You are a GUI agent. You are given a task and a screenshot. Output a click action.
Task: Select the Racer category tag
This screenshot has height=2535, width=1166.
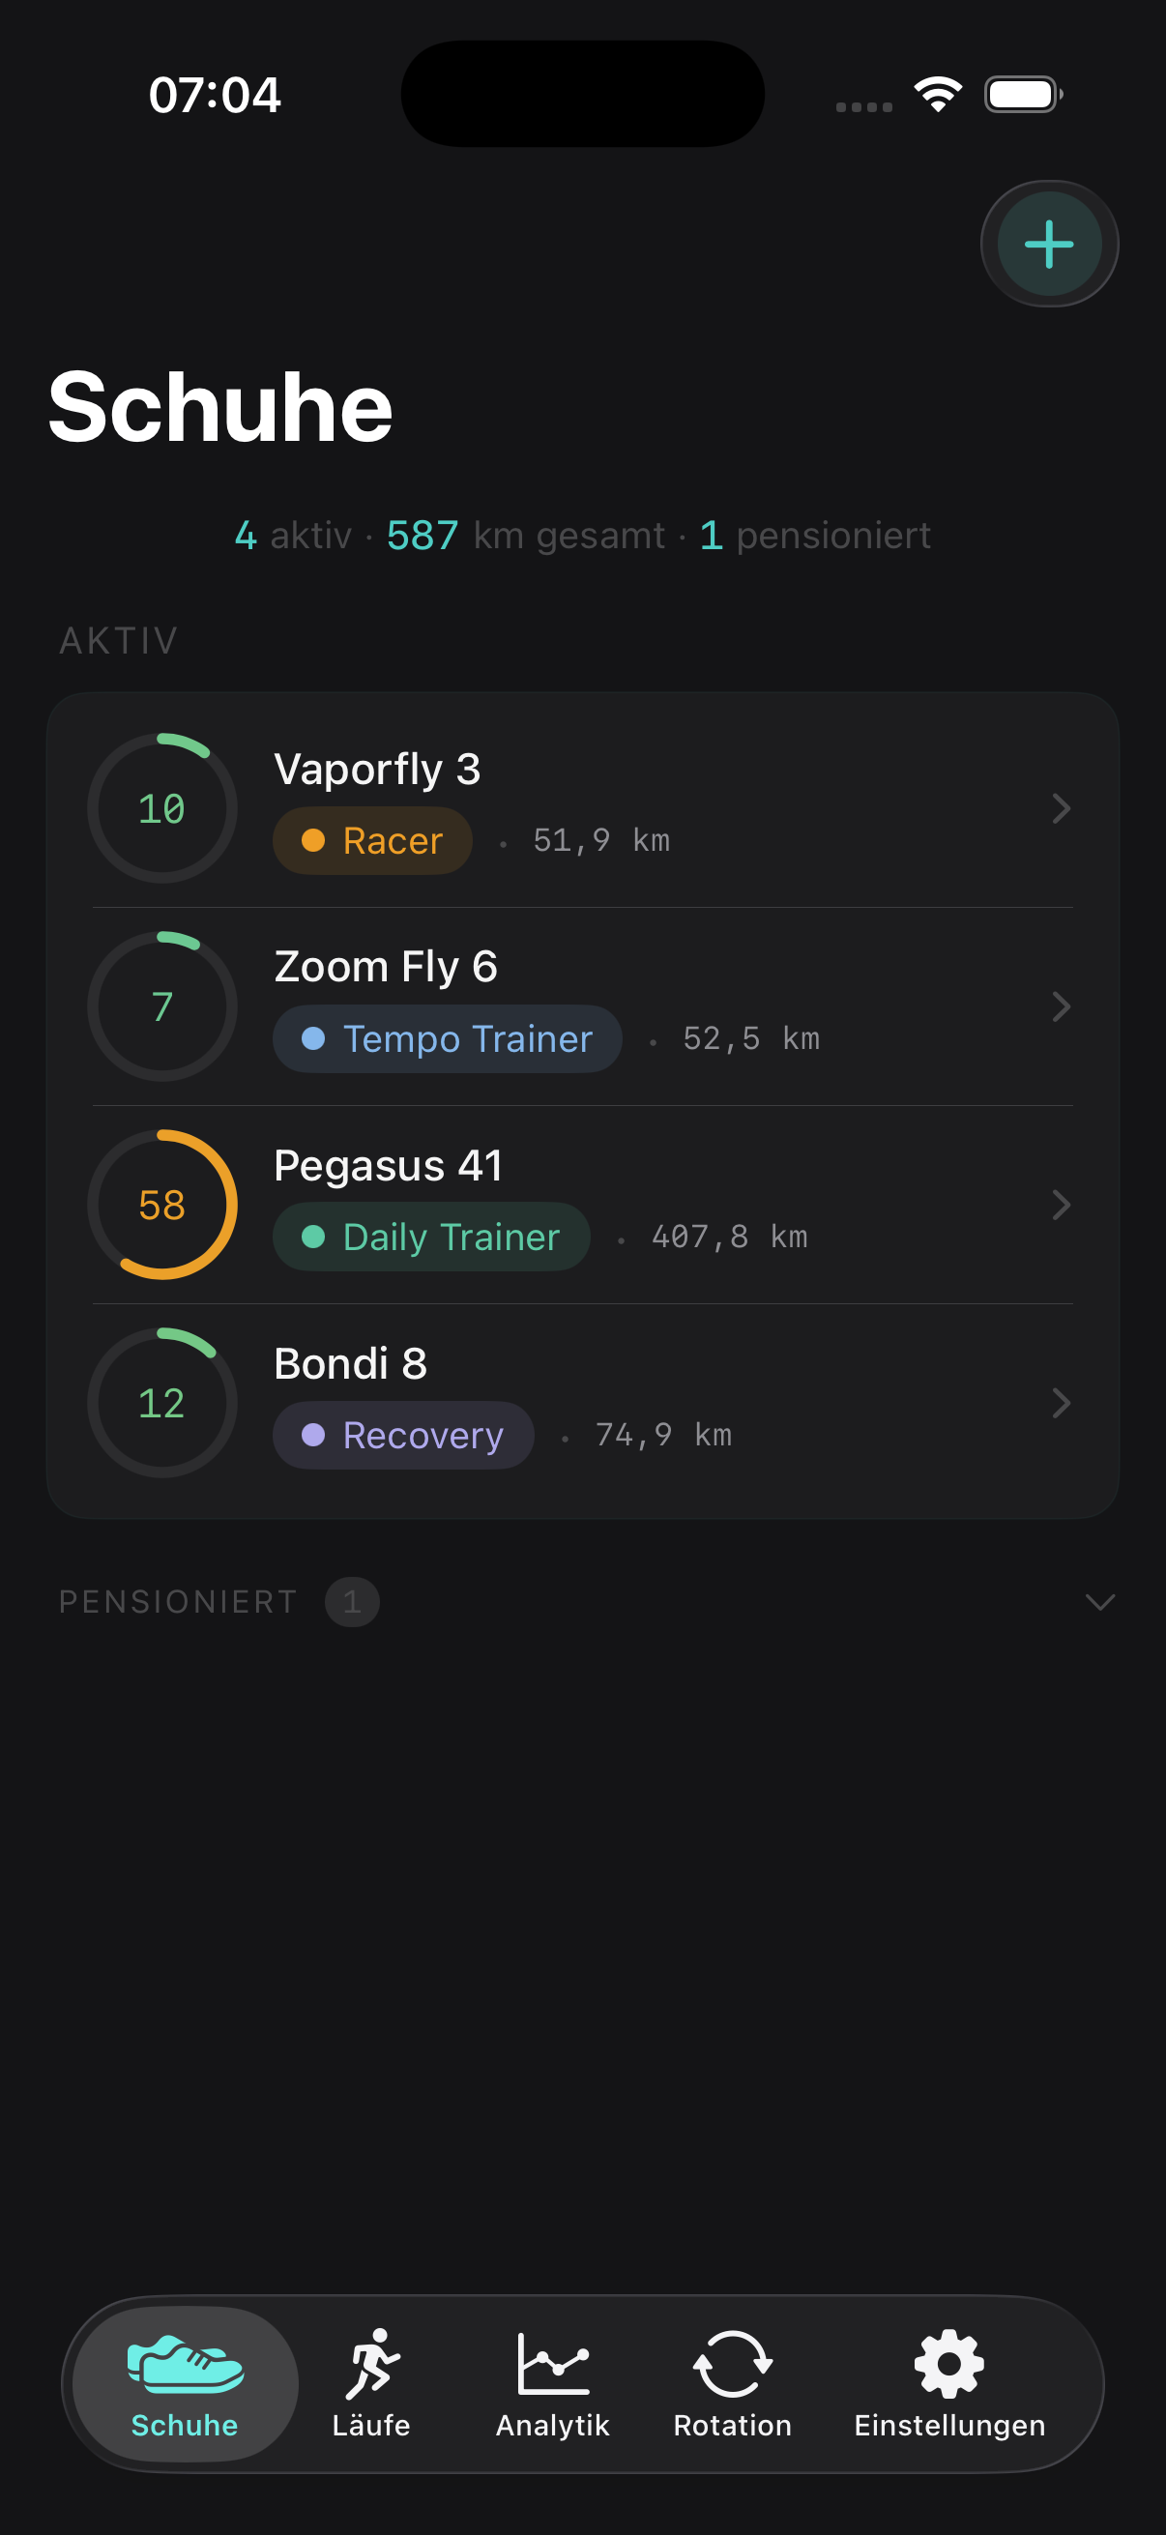[373, 841]
